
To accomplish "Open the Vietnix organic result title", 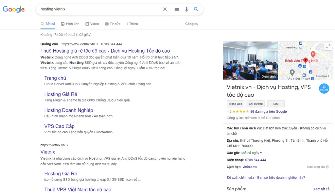I will [48, 152].
